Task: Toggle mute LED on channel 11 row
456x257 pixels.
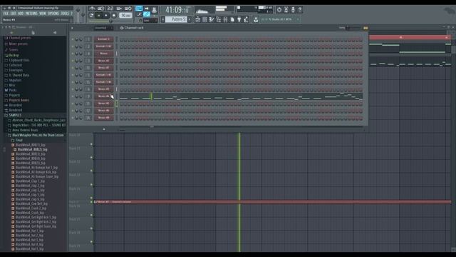Action: coord(73,104)
